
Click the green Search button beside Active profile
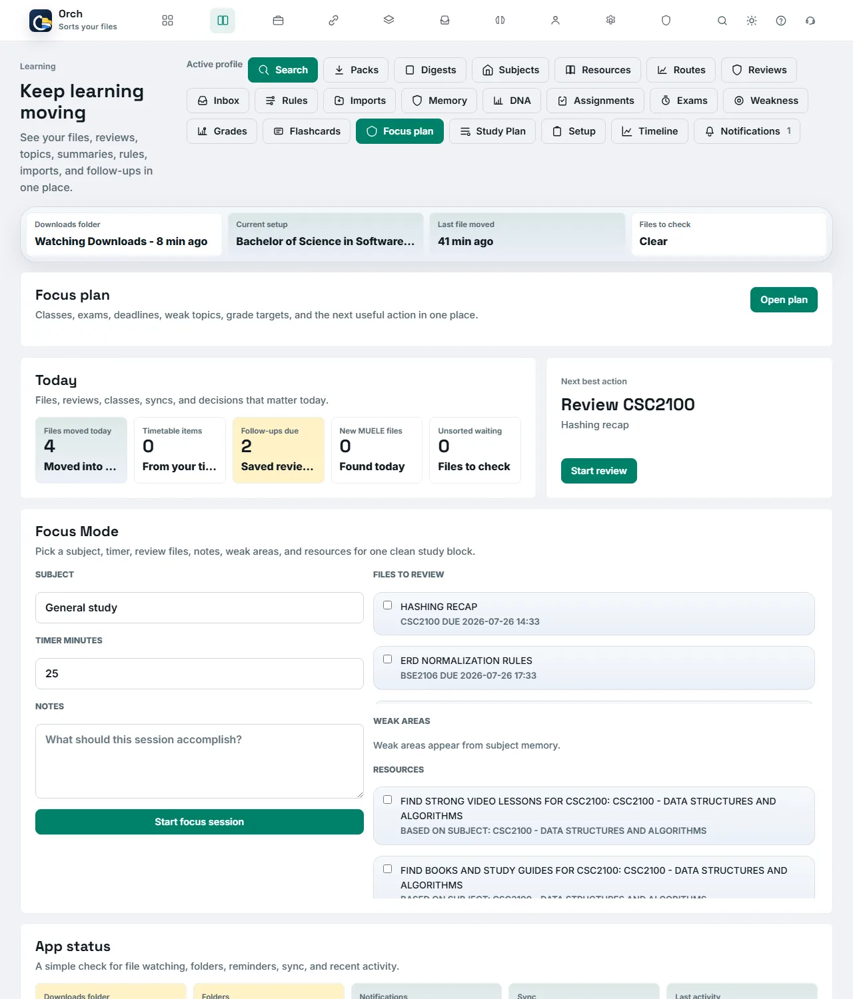283,70
